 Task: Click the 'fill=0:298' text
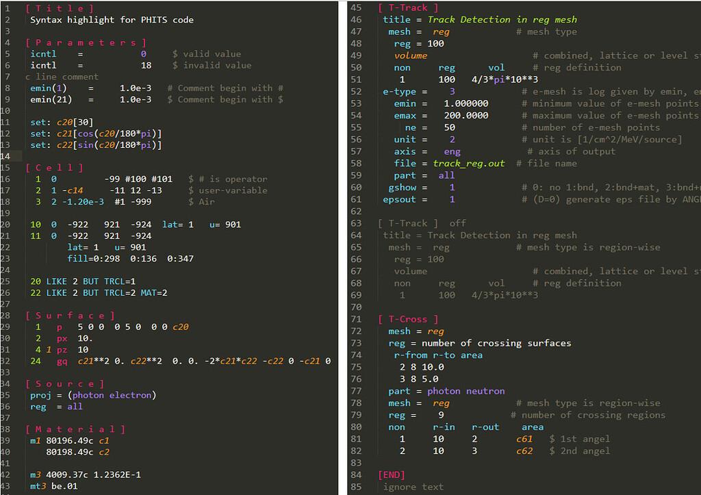click(x=93, y=259)
